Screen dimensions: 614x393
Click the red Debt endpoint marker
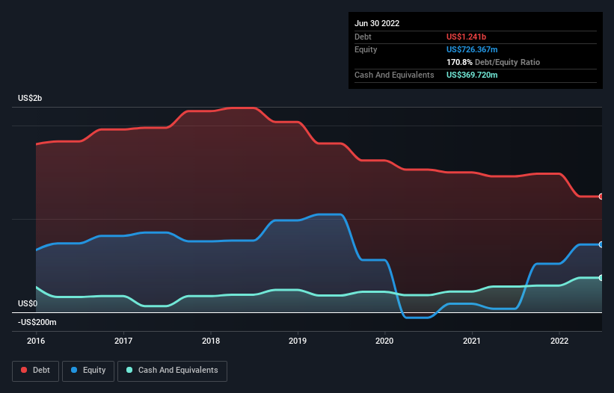pyautogui.click(x=601, y=196)
